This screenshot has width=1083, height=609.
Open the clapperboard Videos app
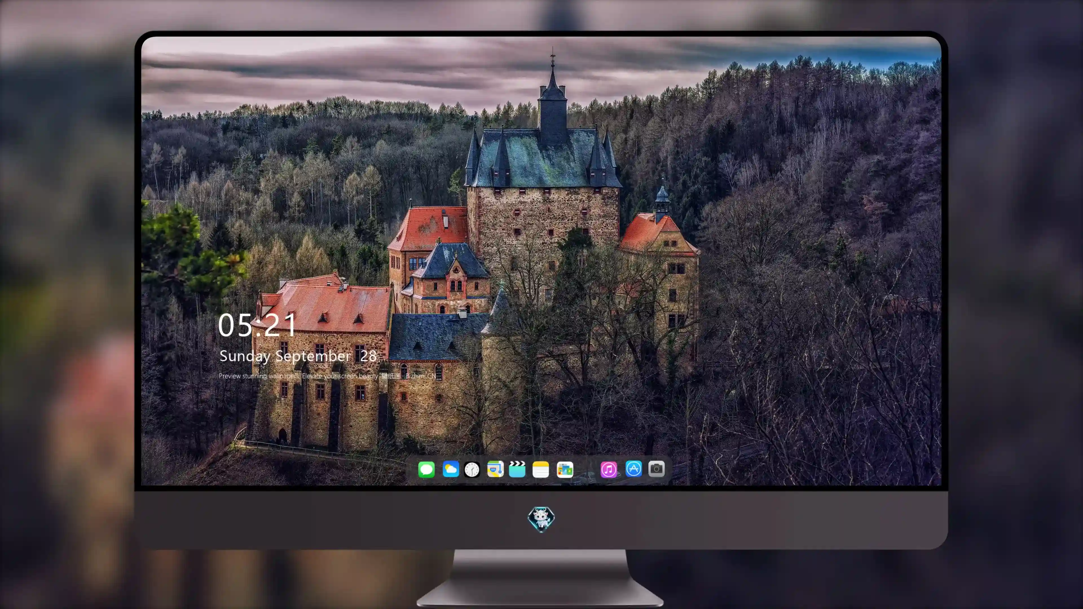517,469
